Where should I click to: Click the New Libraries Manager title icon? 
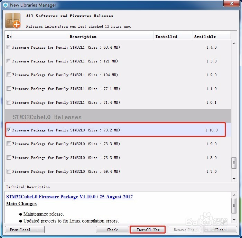point(6,5)
